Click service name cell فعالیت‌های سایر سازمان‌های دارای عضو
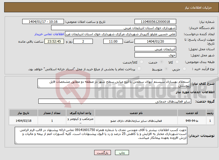 coord(136,120)
